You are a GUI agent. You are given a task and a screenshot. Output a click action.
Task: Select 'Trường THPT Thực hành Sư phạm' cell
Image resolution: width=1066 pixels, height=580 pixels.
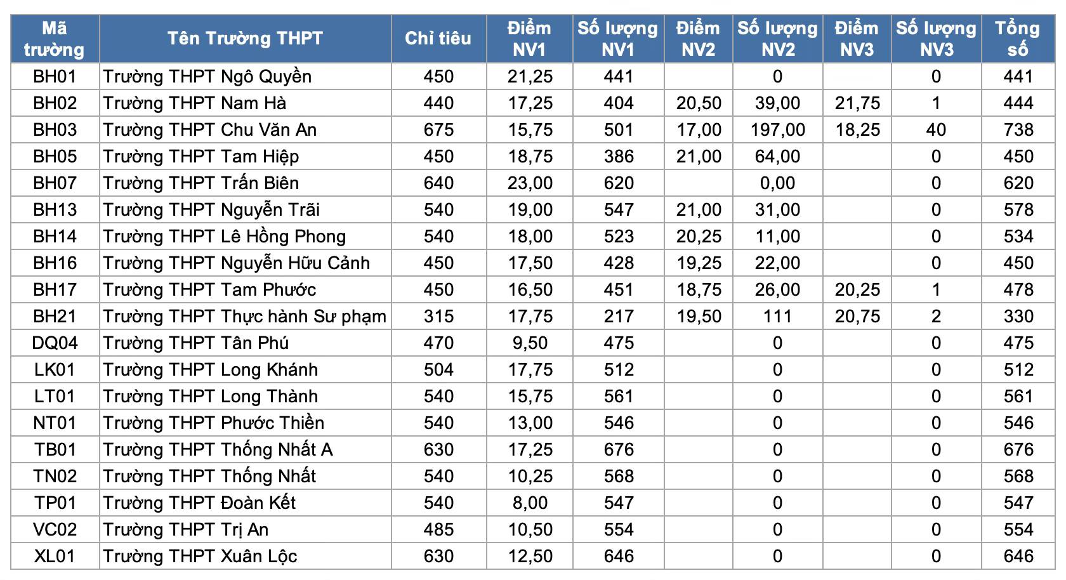(x=245, y=317)
